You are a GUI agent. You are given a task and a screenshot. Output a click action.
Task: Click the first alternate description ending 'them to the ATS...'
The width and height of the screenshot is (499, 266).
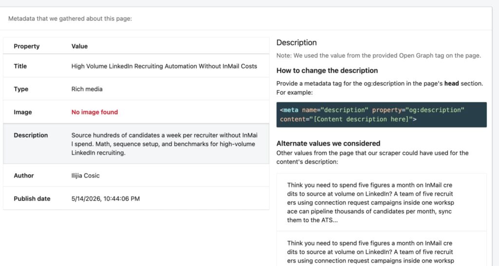370,202
